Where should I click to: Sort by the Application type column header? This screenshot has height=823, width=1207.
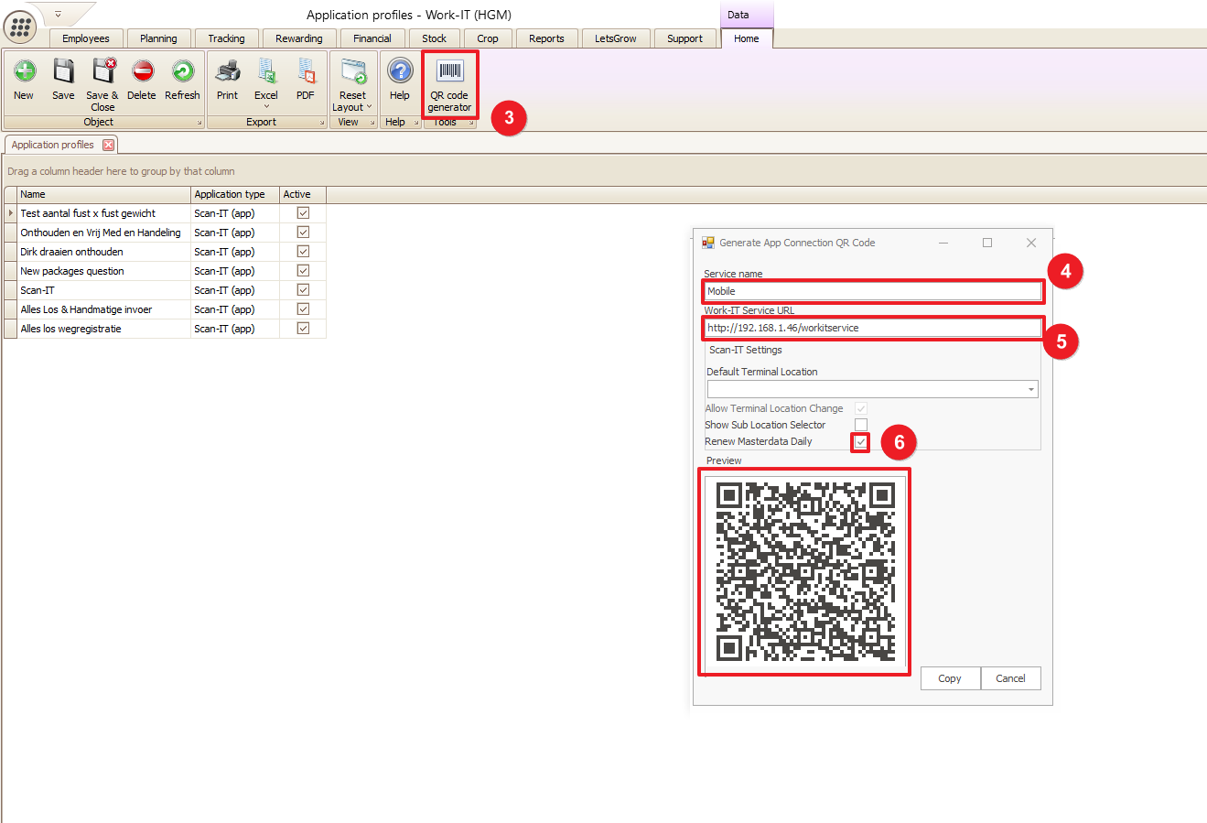pos(235,194)
